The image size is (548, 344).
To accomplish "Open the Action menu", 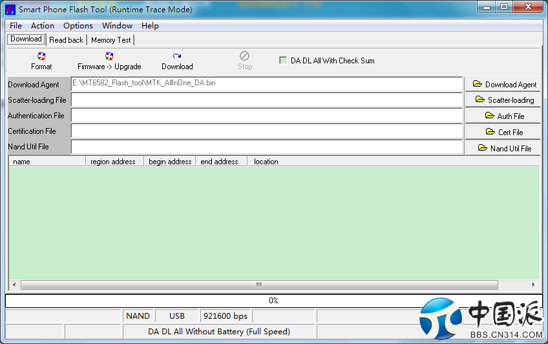I will coord(43,25).
